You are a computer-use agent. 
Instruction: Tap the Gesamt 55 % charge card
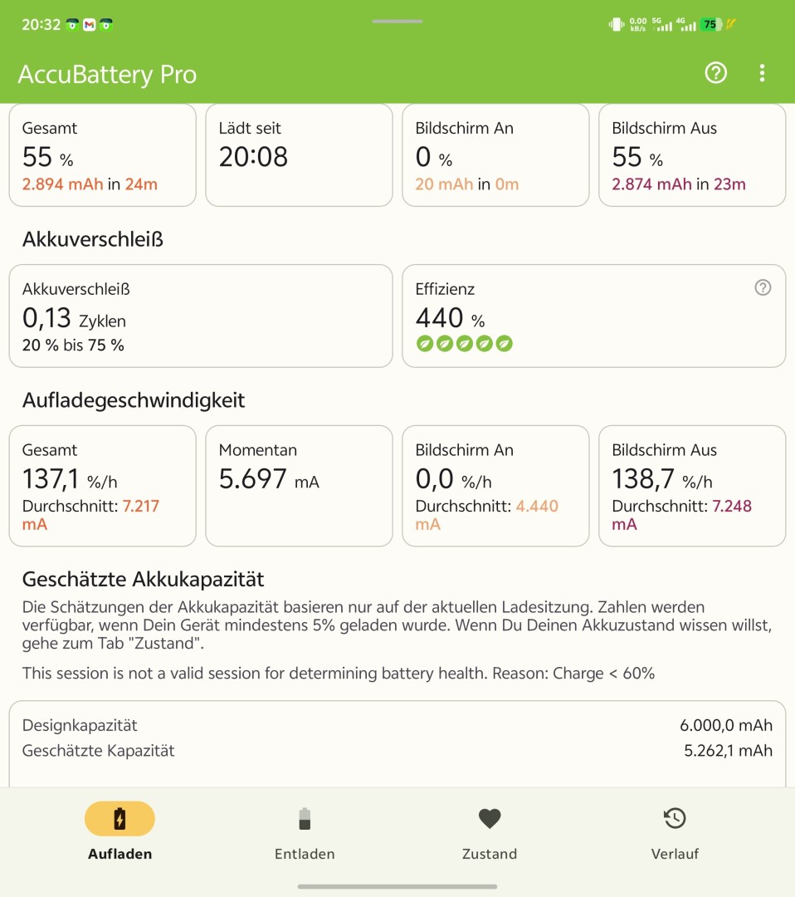point(102,155)
